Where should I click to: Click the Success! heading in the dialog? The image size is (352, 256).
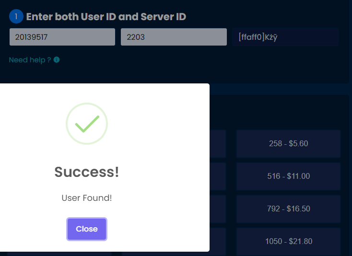coord(87,172)
